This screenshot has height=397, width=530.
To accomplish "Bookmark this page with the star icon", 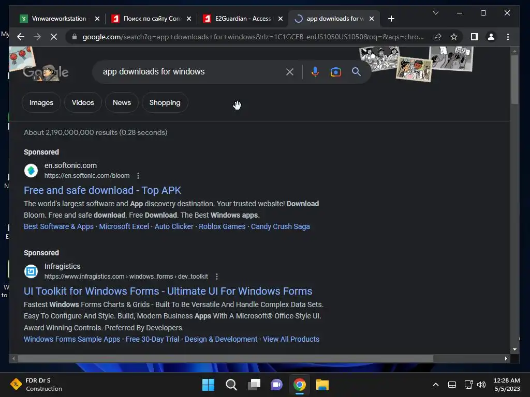I will pyautogui.click(x=454, y=37).
